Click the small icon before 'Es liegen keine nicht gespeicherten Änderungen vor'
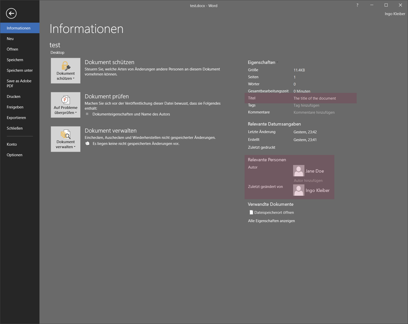Screen dimensions: 408x324 (87, 143)
